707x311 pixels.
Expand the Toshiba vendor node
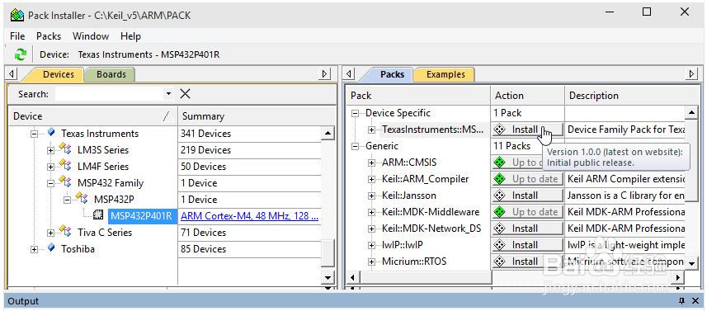tap(35, 249)
